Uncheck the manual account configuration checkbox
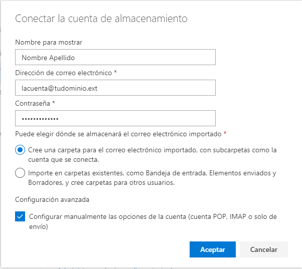302x269 pixels. [x=20, y=217]
